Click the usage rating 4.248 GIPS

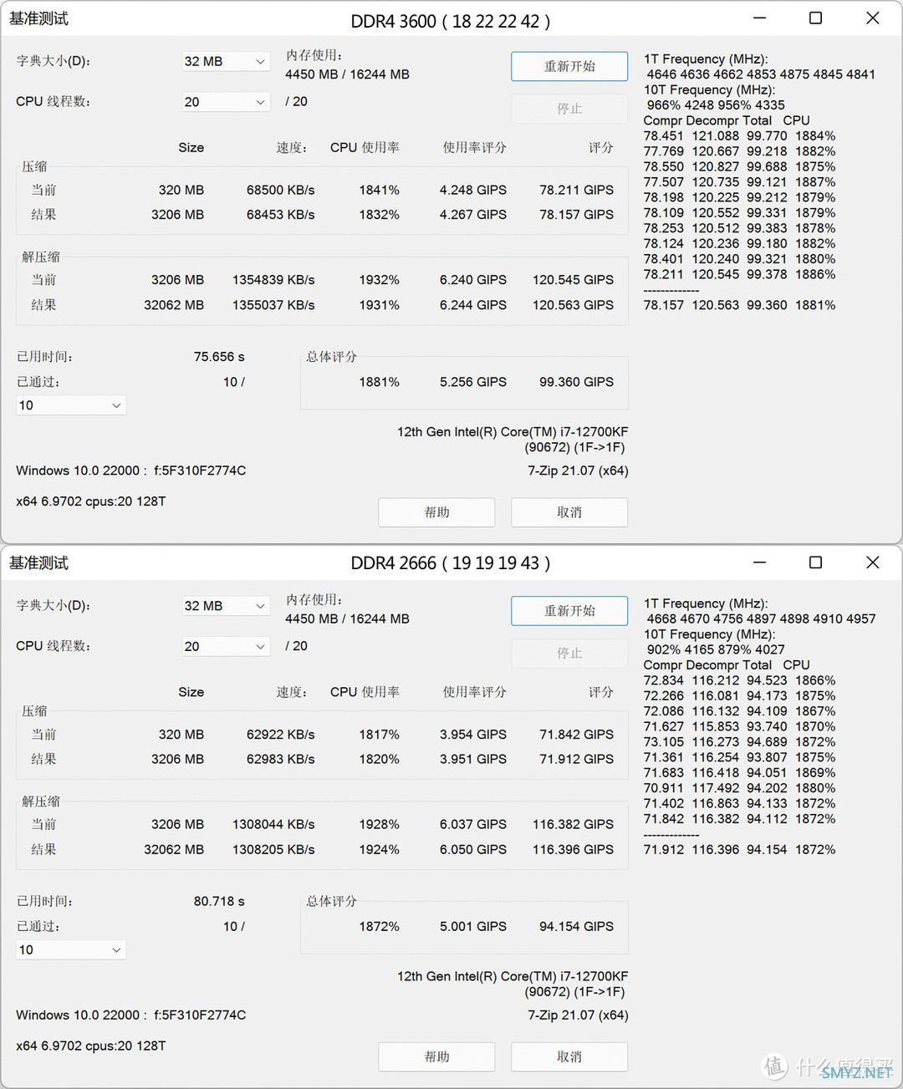[x=473, y=190]
